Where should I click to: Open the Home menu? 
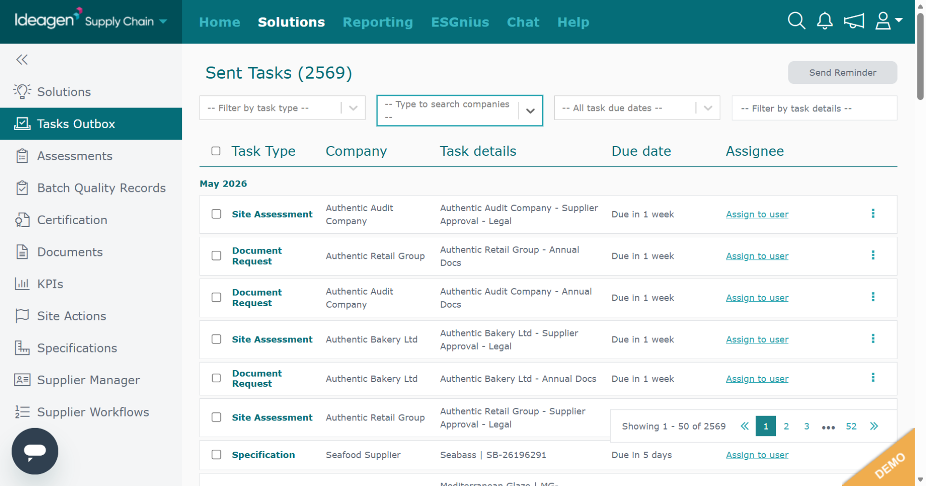click(219, 22)
